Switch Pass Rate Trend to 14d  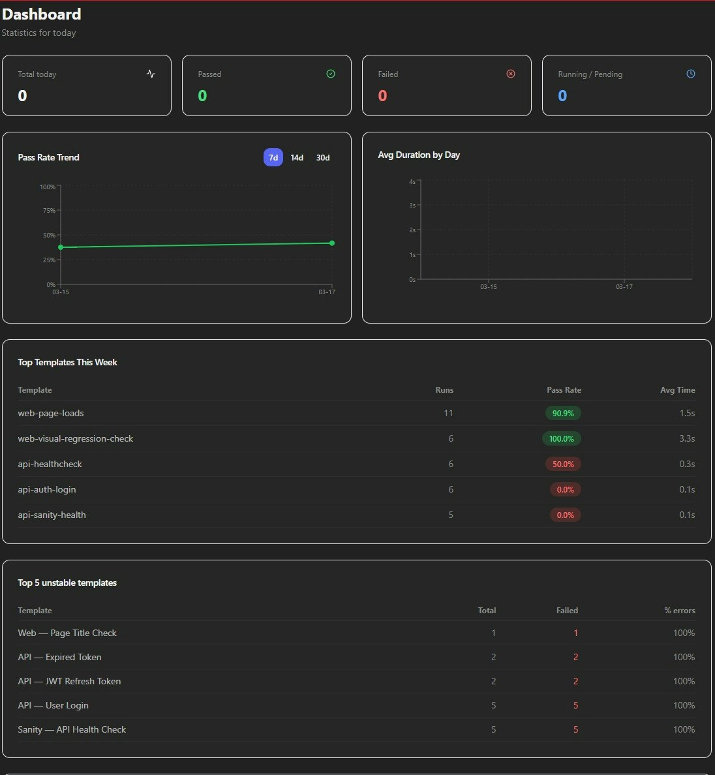[x=297, y=157]
